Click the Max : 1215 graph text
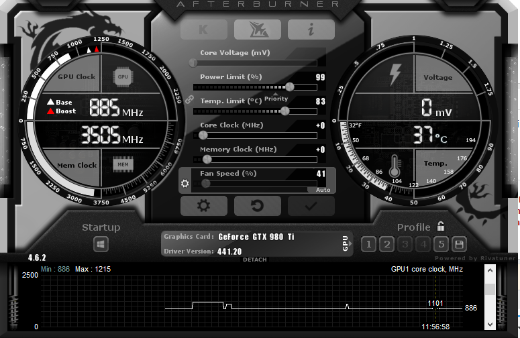 click(93, 269)
